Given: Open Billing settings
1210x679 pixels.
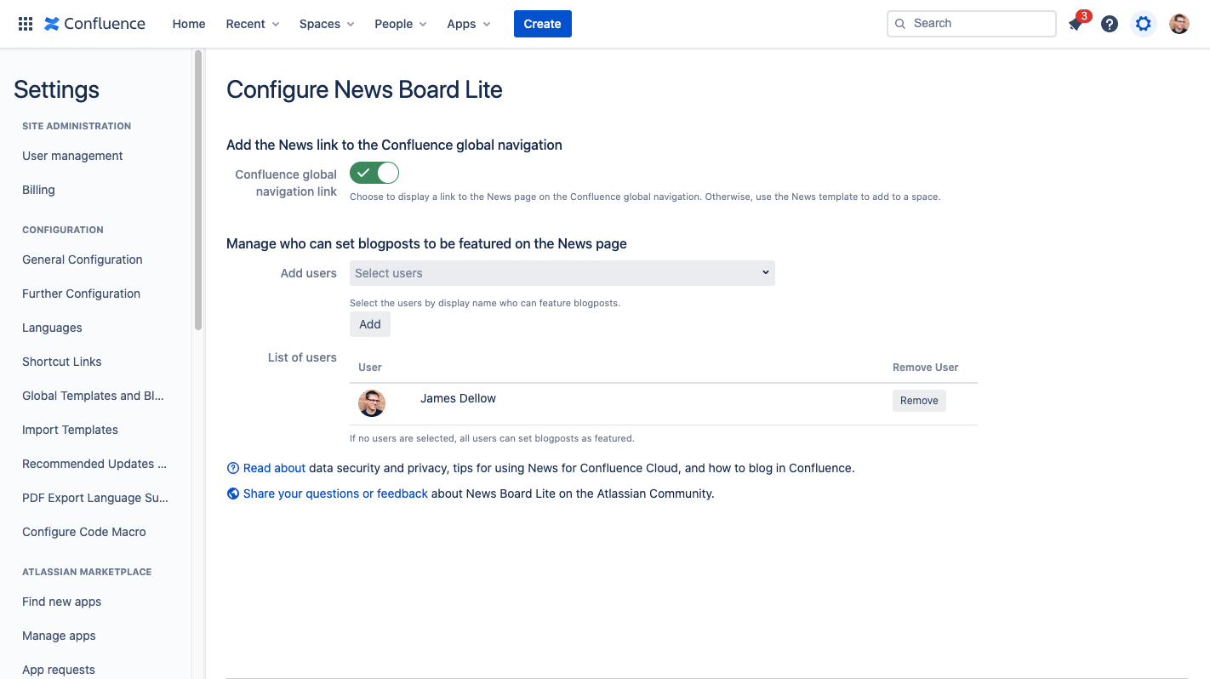Looking at the screenshot, I should 38,190.
